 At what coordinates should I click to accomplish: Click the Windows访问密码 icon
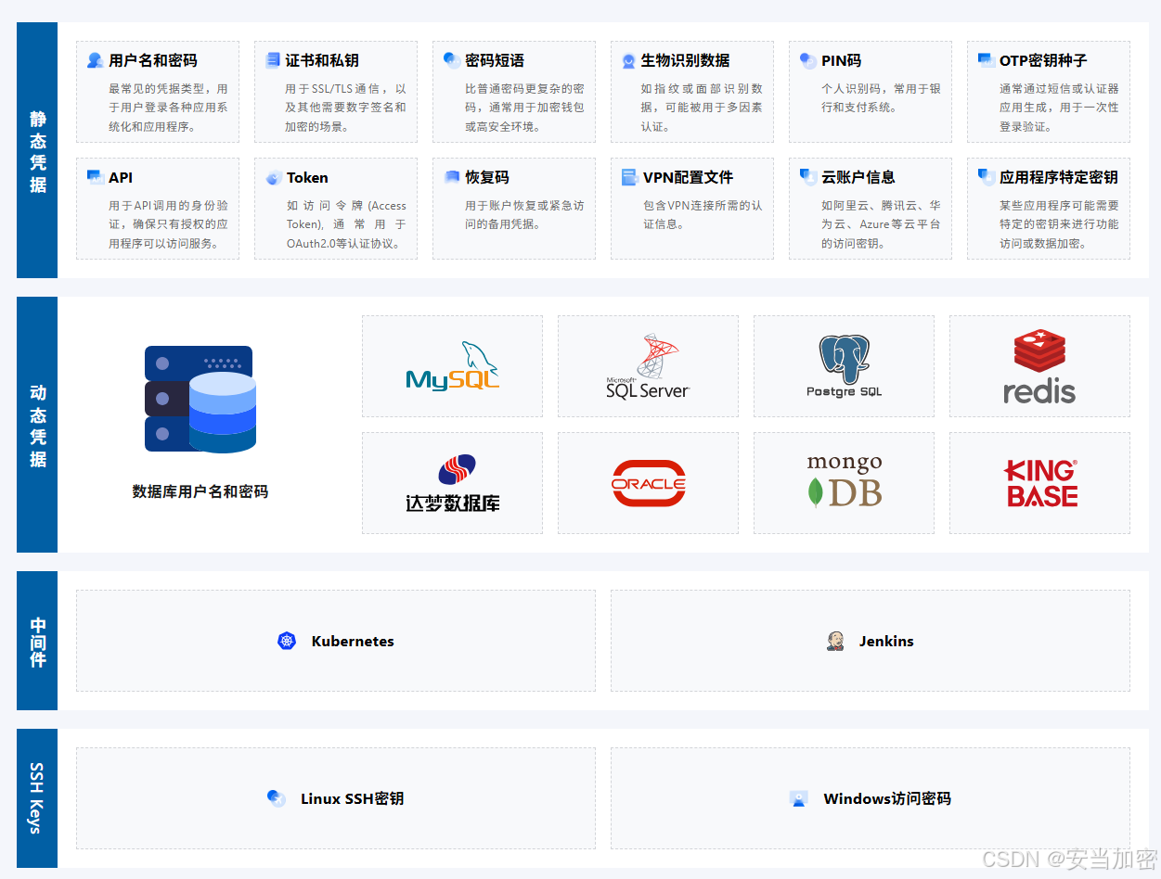(799, 798)
